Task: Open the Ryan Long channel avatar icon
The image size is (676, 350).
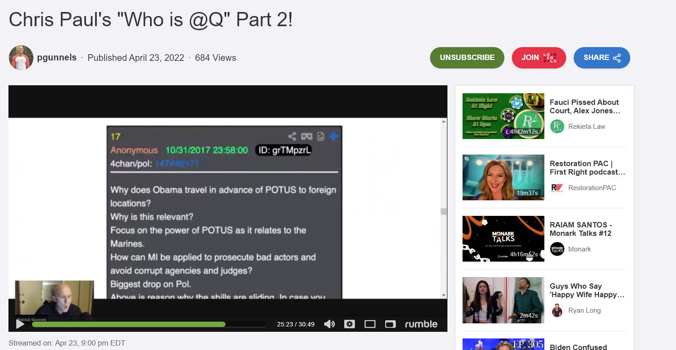Action: [557, 310]
